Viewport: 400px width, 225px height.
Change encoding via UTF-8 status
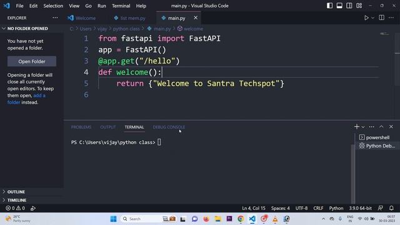pos(301,208)
